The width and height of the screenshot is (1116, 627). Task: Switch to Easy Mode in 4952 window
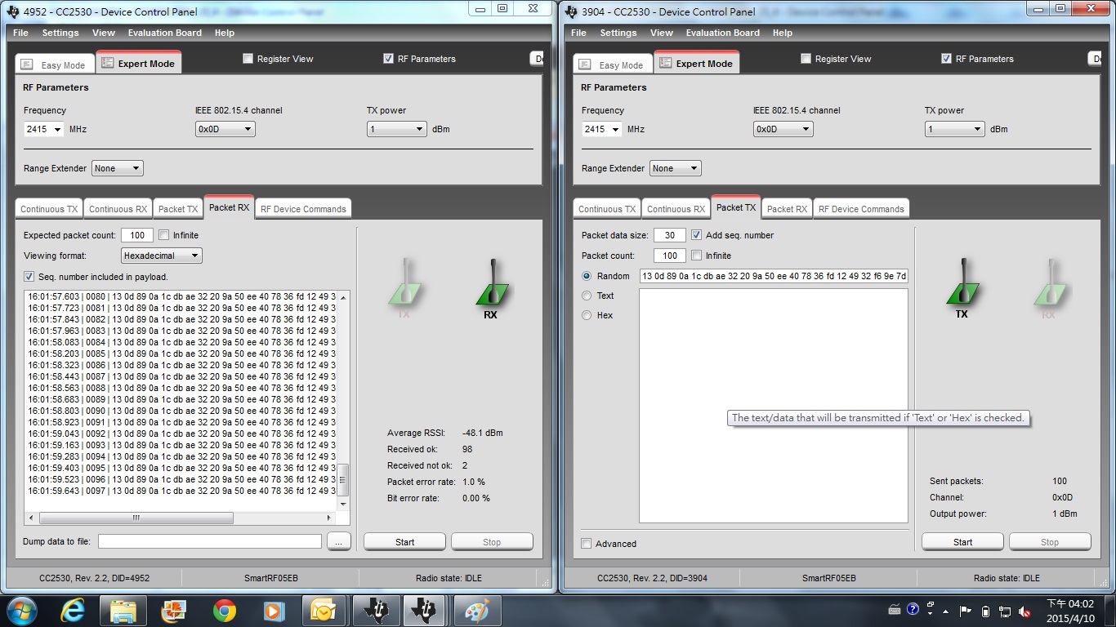(55, 65)
